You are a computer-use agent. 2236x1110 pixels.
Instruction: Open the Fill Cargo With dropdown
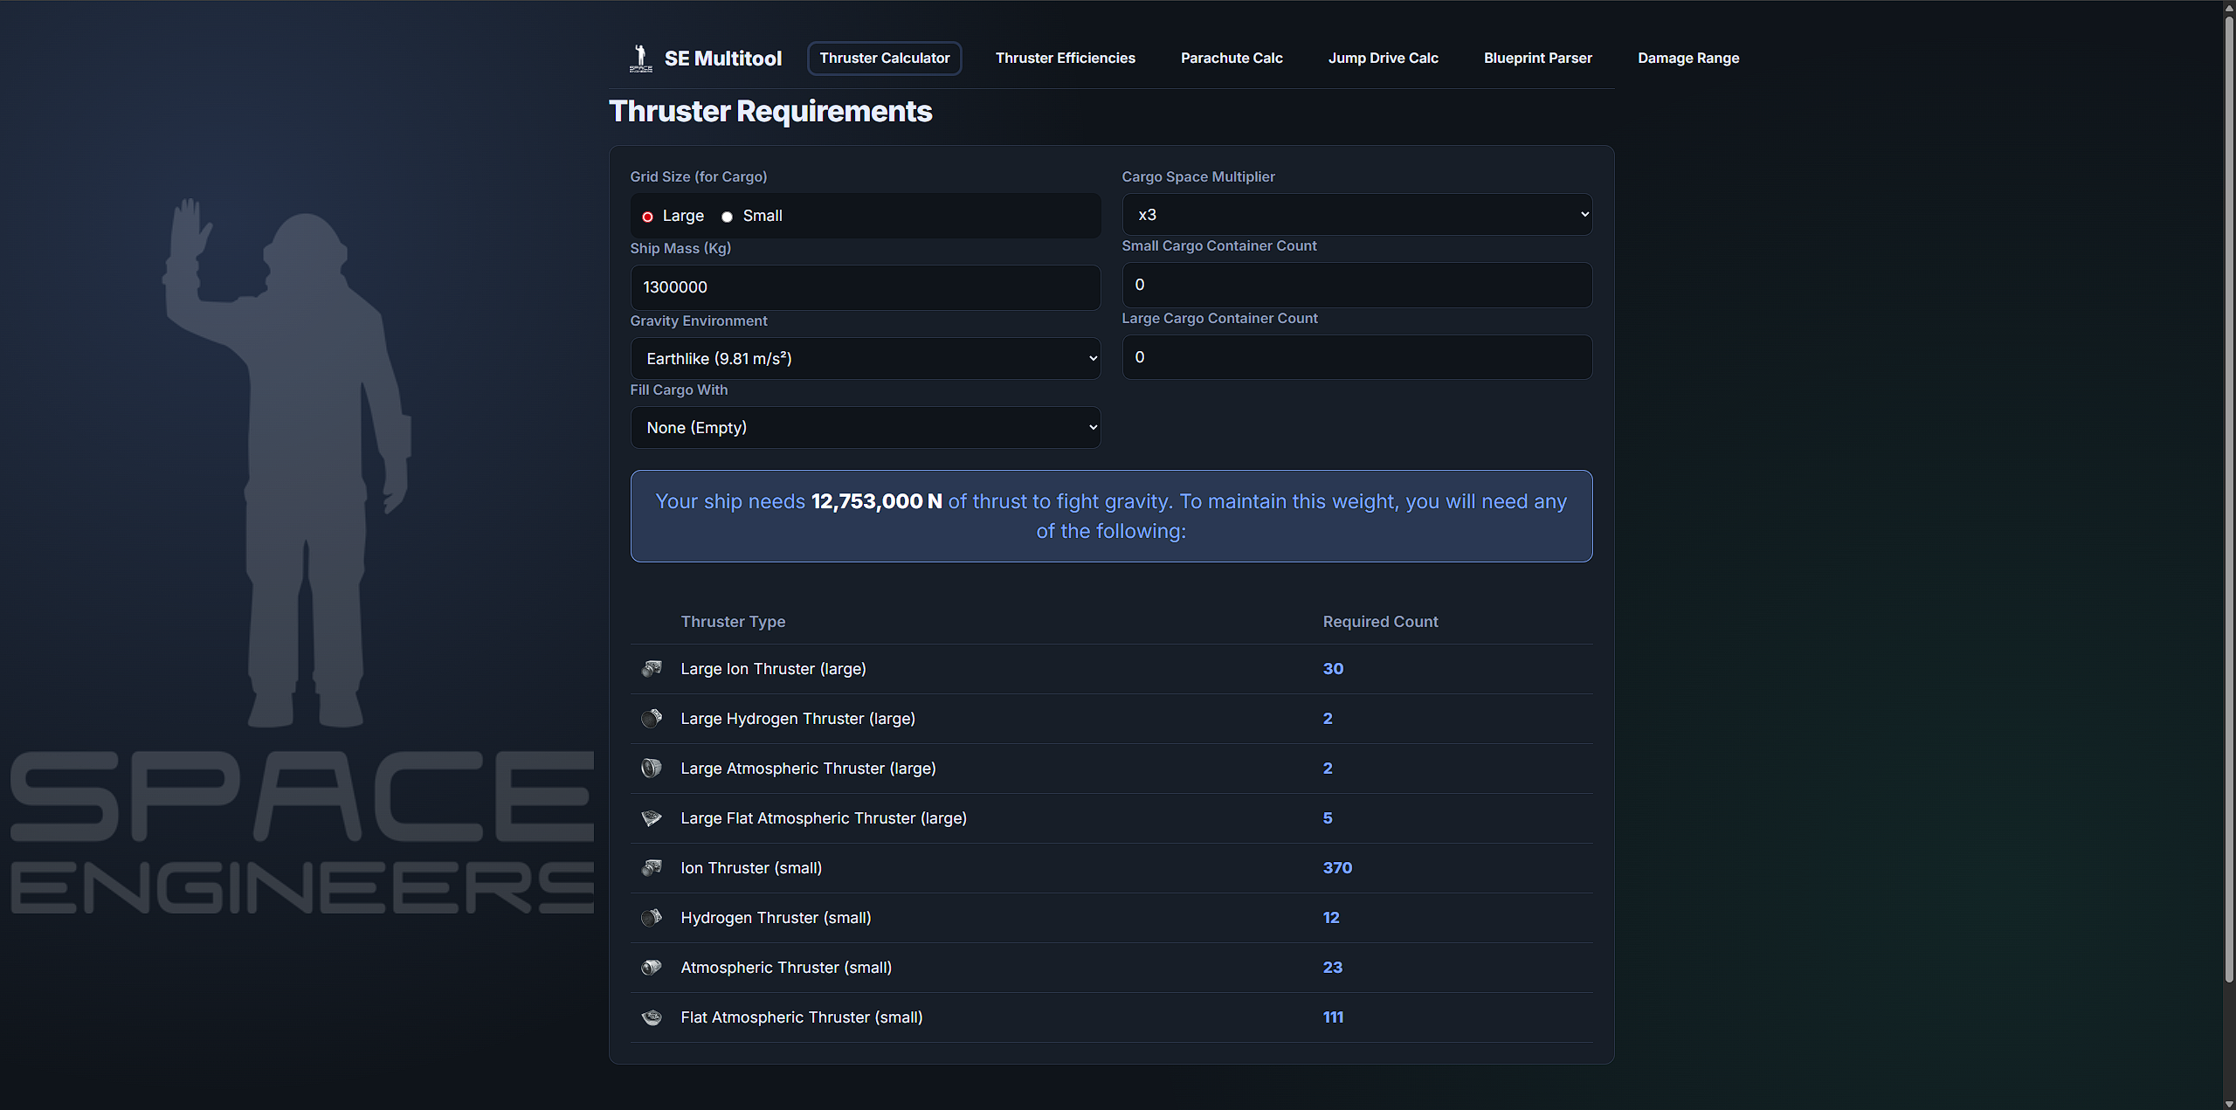coord(865,427)
